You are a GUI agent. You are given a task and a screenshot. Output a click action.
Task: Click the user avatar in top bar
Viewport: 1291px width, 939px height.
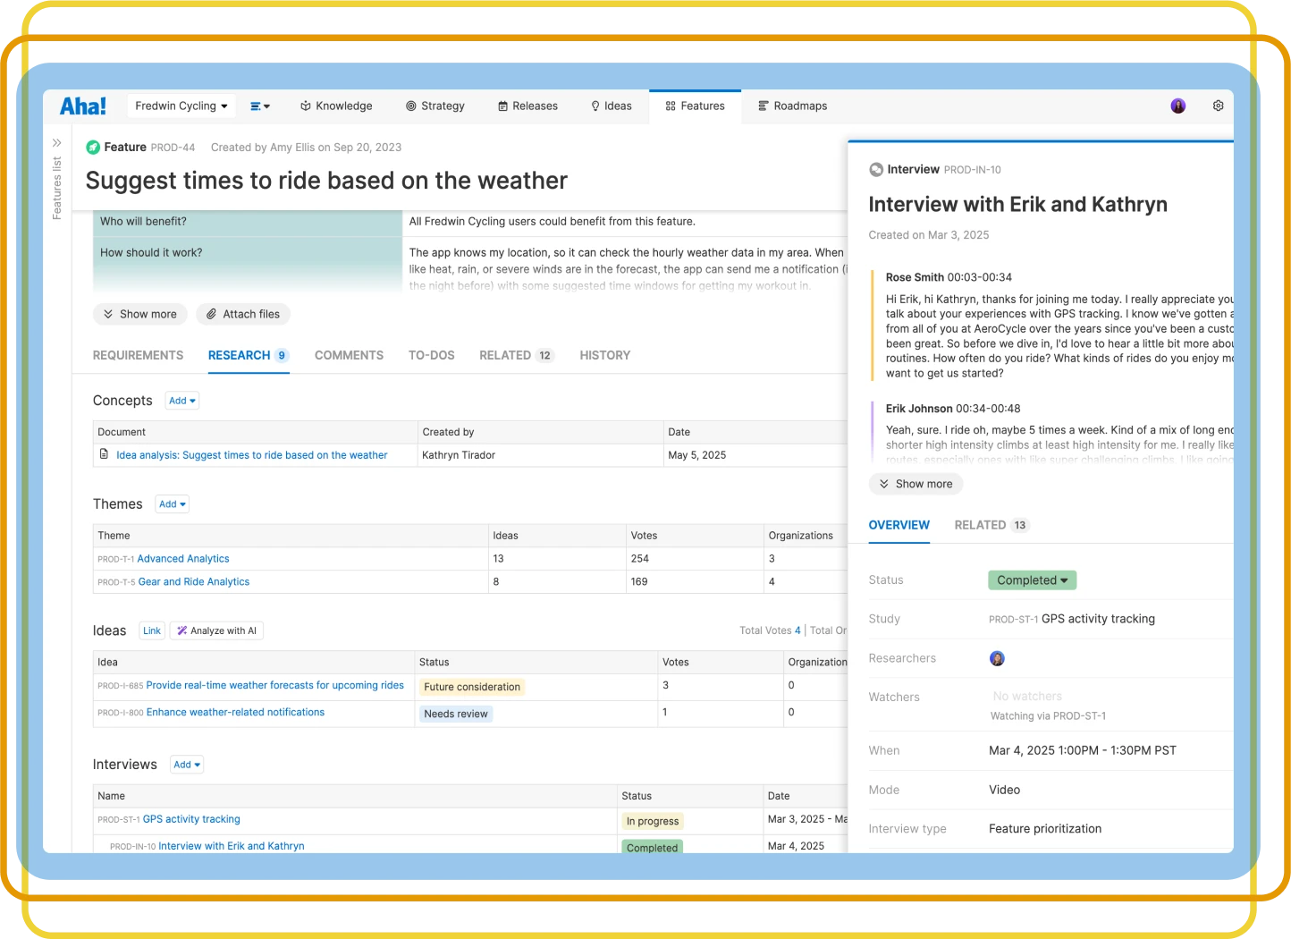coord(1178,106)
